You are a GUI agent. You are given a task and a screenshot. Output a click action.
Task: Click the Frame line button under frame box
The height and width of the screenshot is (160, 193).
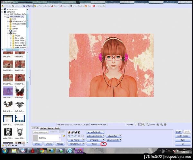point(49,144)
